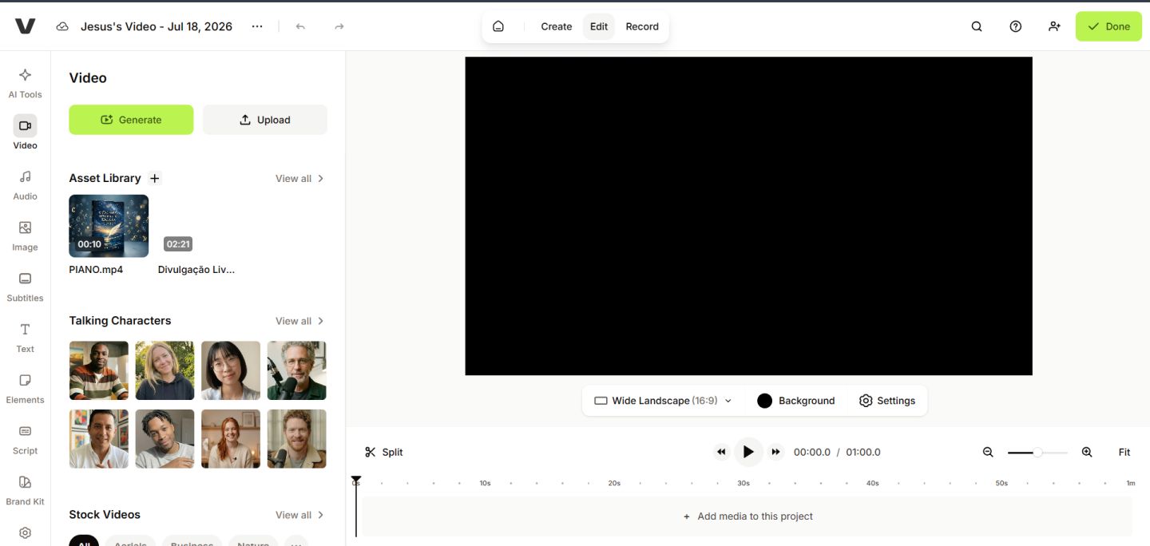1150x546 pixels.
Task: Open search with the magnifier icon
Action: coord(977,26)
